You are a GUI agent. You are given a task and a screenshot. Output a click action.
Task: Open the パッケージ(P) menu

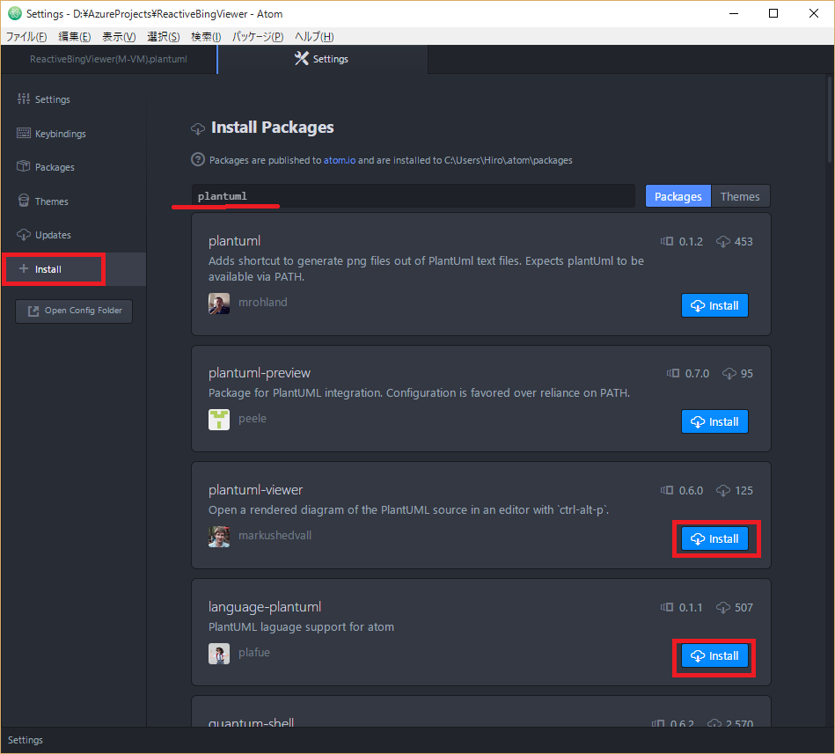pyautogui.click(x=258, y=36)
